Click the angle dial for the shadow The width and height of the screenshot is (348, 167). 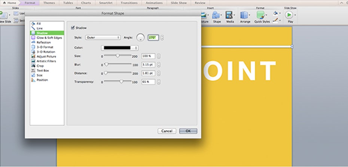point(140,37)
